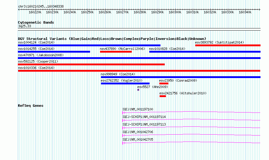Click the esv2762352 (Vogler2010) label text
This screenshot has width=269, height=160.
point(122,80)
